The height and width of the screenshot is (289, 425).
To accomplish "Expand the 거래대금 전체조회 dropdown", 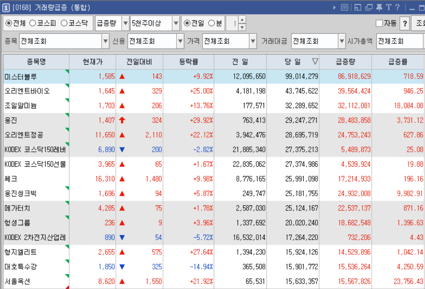I will [342, 41].
